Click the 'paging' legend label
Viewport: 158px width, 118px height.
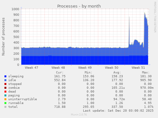[x=14, y=95]
